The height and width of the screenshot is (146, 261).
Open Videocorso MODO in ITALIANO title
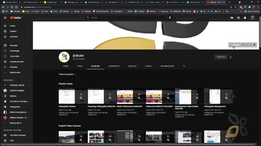click(x=159, y=106)
